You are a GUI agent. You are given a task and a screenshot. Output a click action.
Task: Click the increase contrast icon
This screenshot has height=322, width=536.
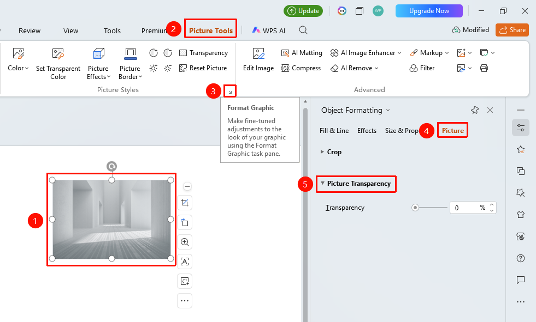154,53
